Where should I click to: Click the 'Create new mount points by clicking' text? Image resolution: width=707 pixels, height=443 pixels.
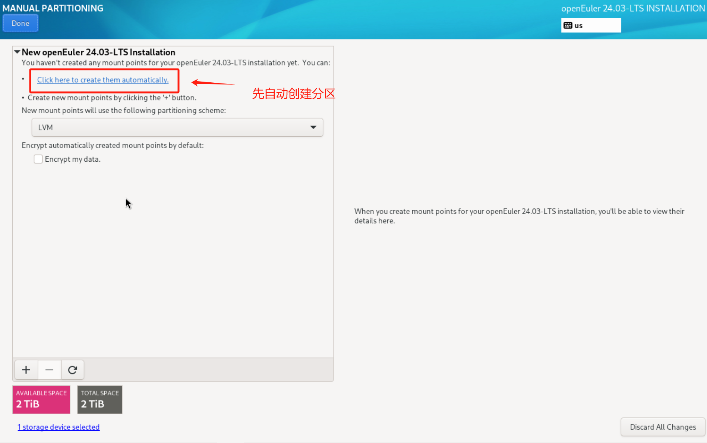[112, 98]
